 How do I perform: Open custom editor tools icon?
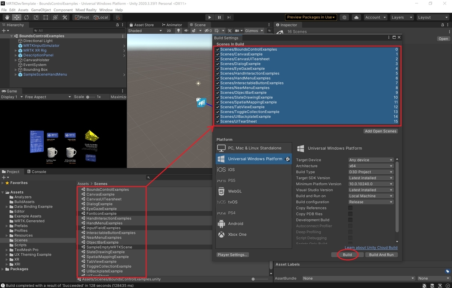65,17
